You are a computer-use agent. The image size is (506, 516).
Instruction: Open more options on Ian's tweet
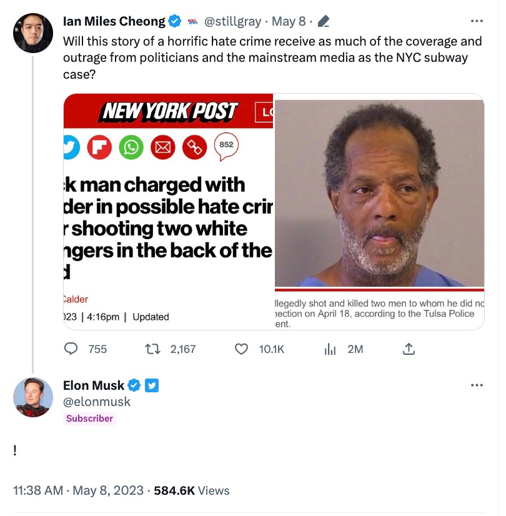point(477,21)
